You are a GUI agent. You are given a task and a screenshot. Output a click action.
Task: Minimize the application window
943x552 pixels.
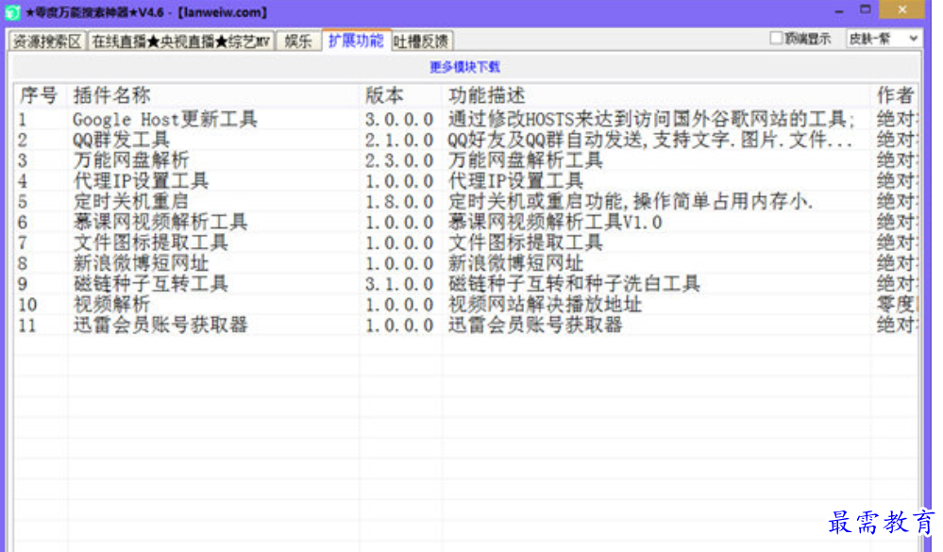(x=838, y=10)
